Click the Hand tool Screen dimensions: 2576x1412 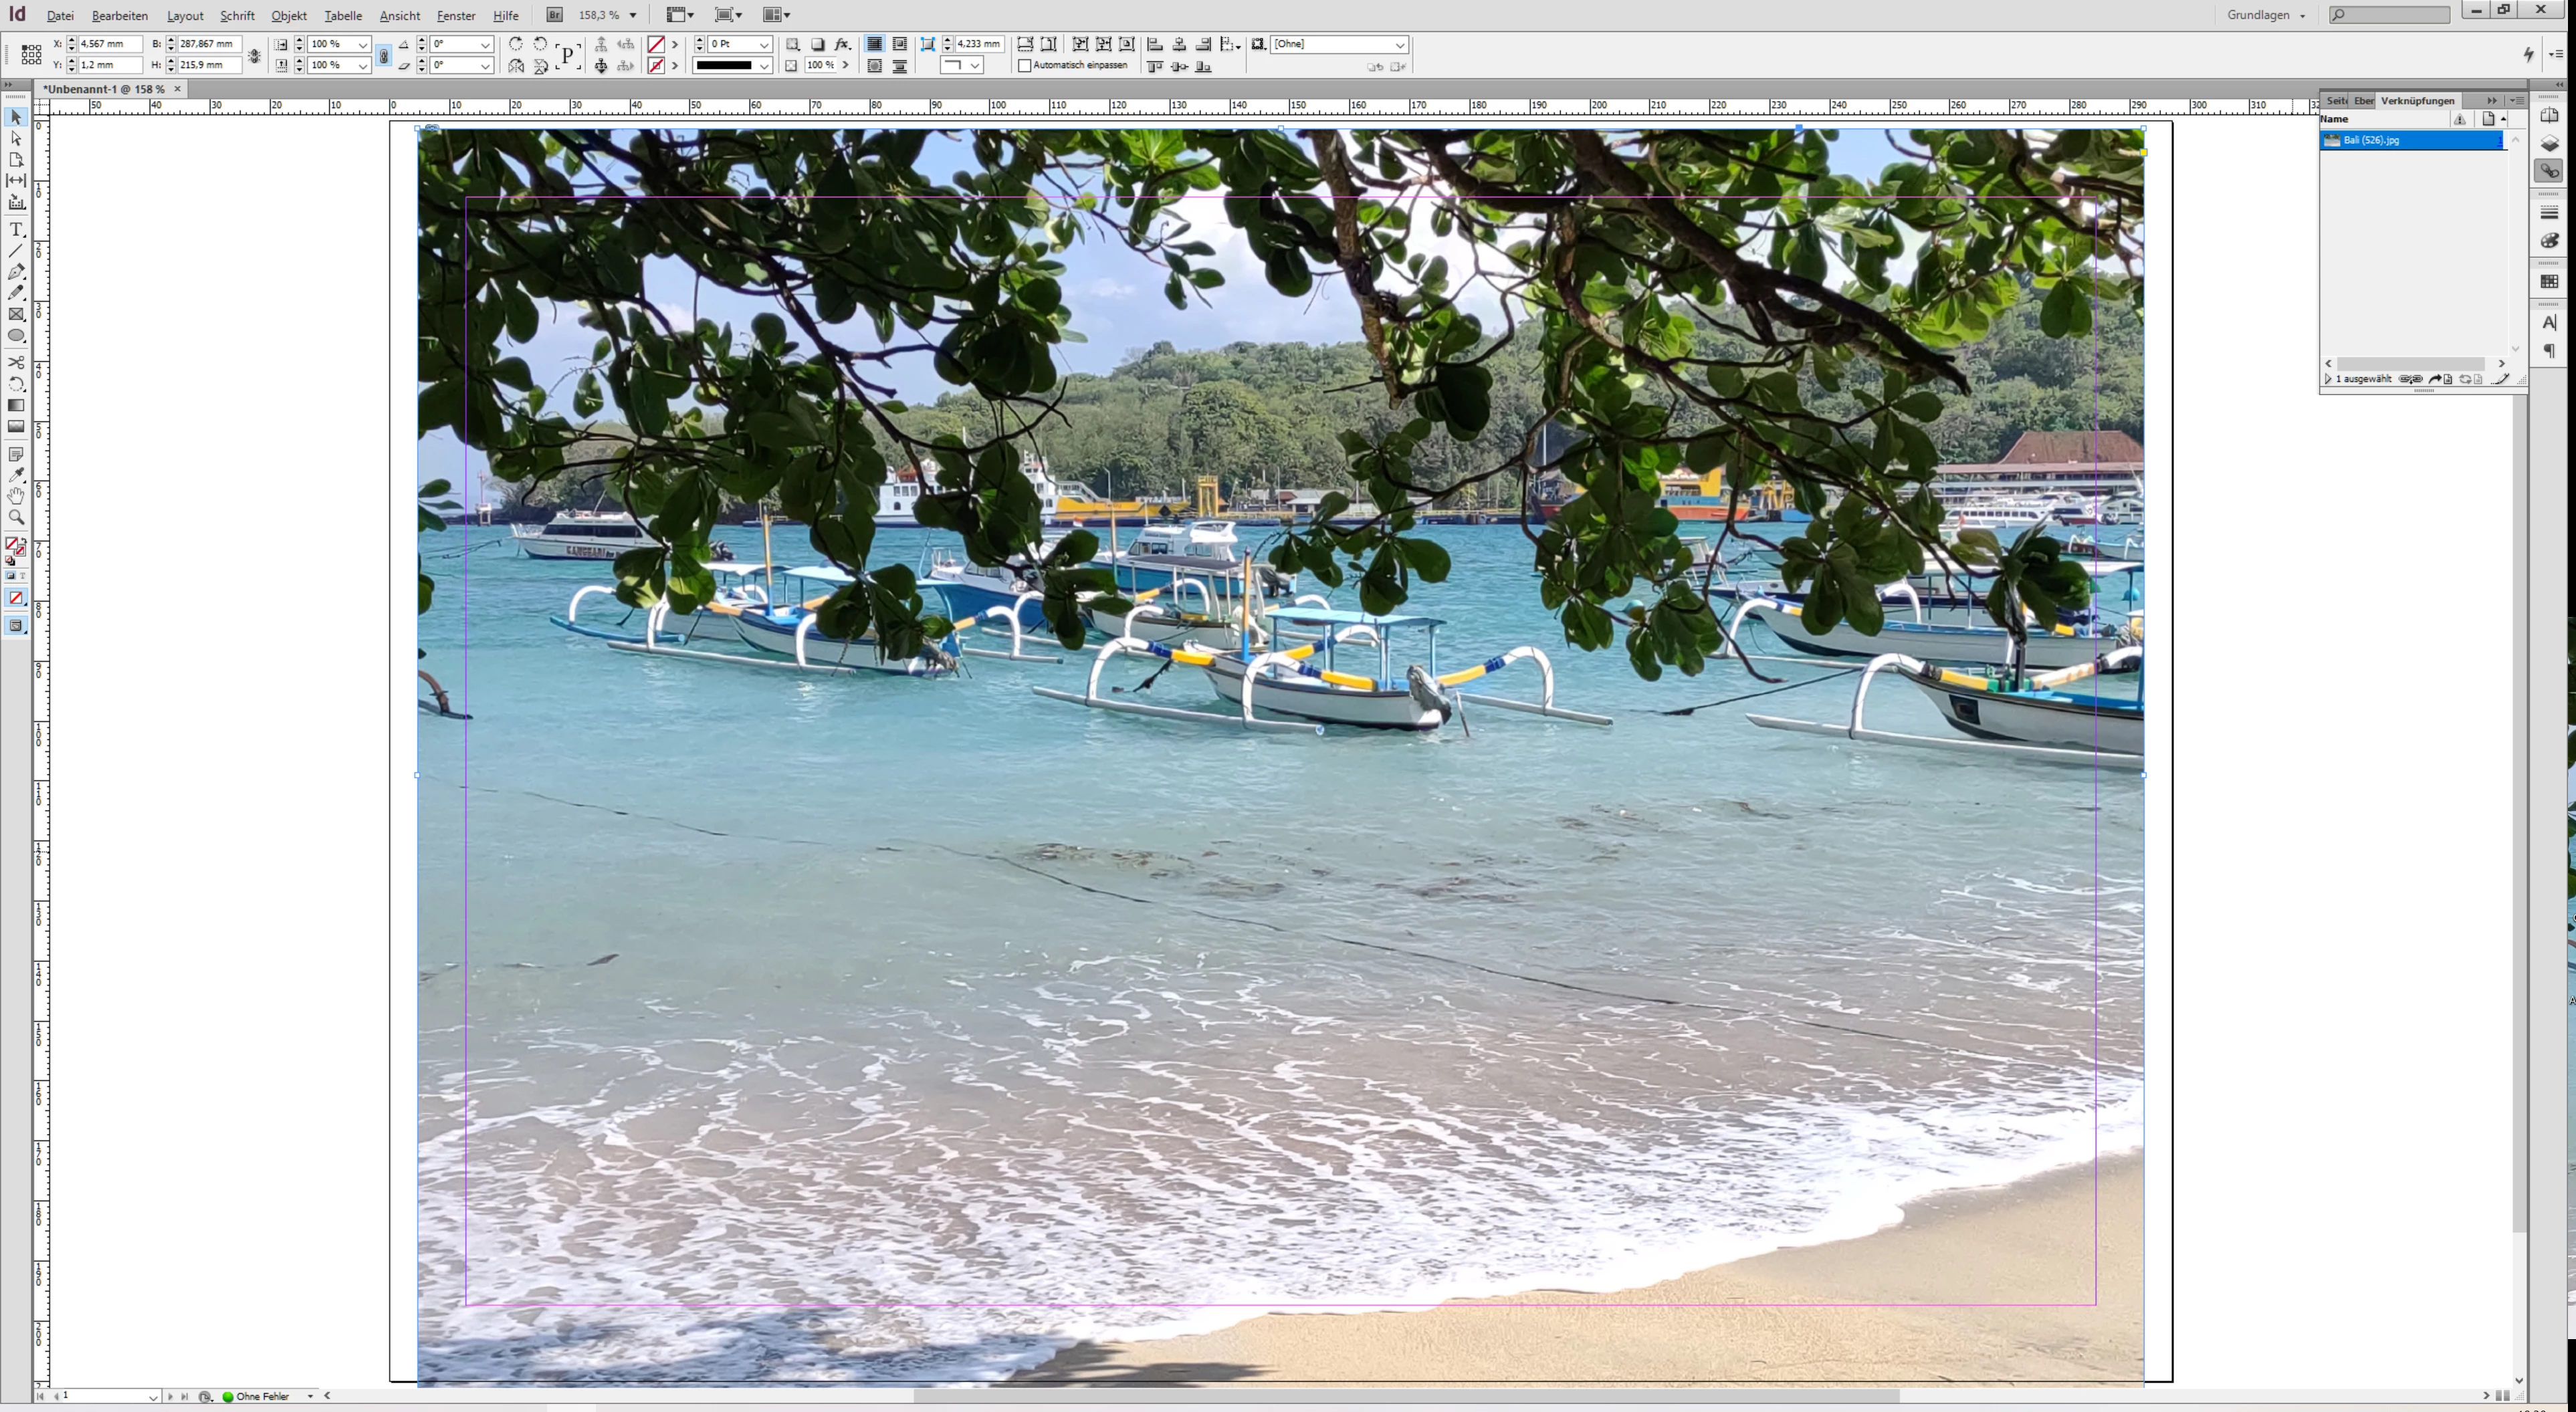coord(16,496)
